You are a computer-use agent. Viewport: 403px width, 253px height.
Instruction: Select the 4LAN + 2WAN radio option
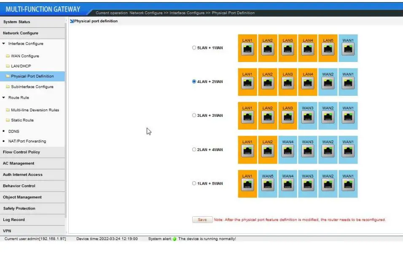tap(194, 81)
